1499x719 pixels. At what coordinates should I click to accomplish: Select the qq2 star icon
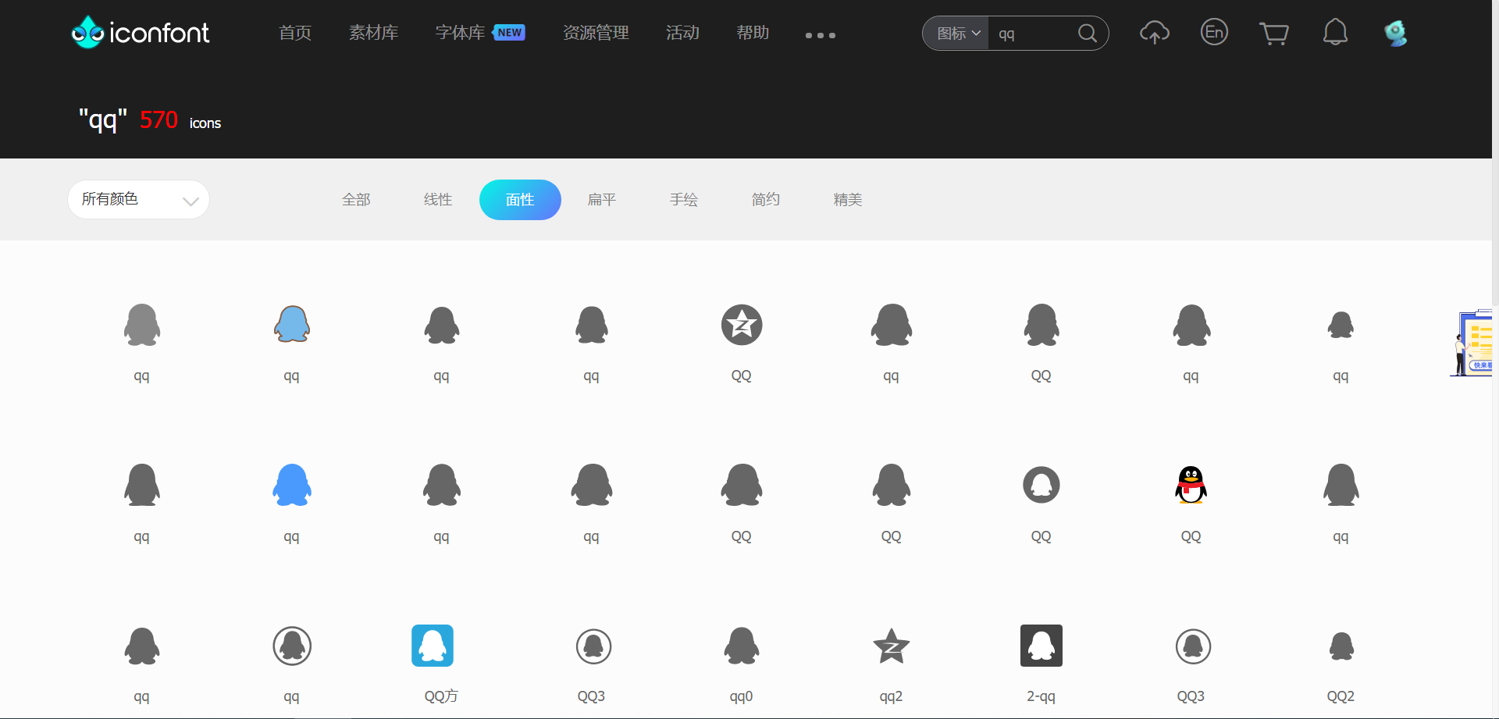pos(892,646)
